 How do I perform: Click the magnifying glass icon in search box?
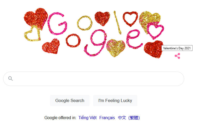point(10,78)
